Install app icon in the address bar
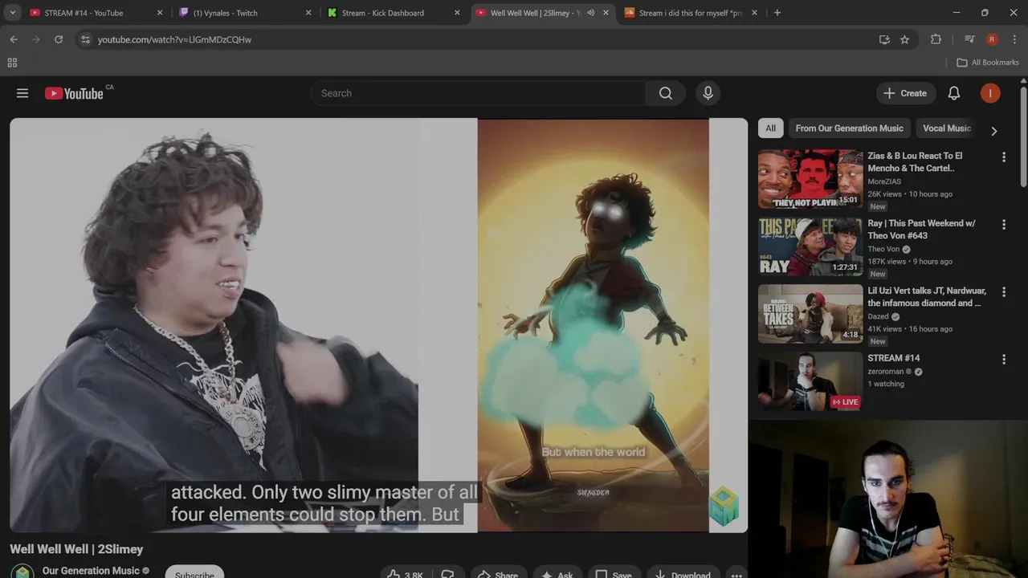Screen dimensions: 1028x578 point(884,39)
